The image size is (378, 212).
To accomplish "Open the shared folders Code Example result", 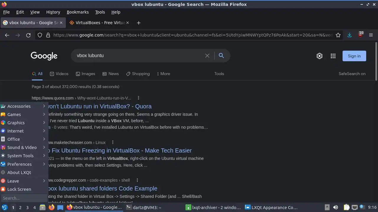I will tap(103, 188).
